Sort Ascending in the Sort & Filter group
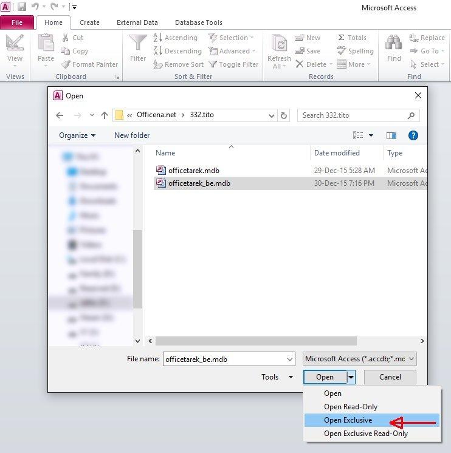 coord(175,38)
